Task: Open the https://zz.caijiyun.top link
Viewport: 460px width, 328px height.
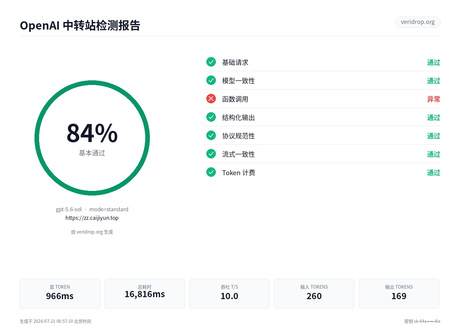Action: (92, 218)
